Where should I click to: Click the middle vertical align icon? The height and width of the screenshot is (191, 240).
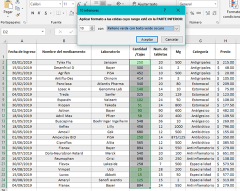(103, 3)
